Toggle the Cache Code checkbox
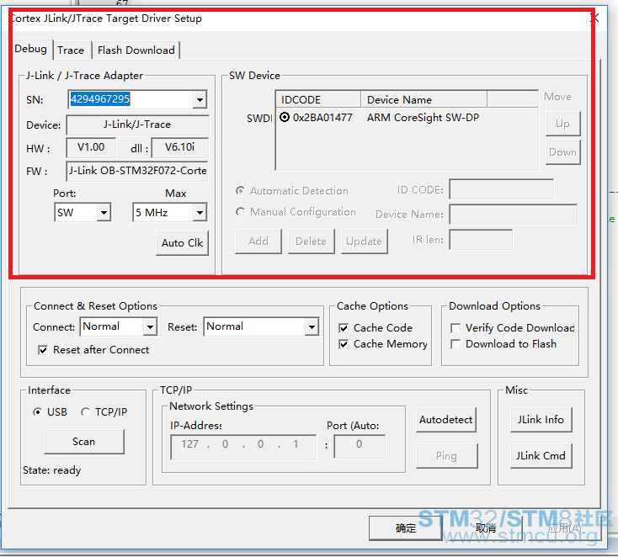 click(344, 328)
